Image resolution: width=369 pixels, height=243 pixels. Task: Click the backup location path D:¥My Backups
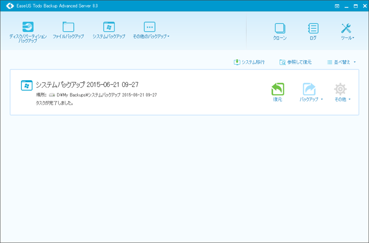(106, 95)
